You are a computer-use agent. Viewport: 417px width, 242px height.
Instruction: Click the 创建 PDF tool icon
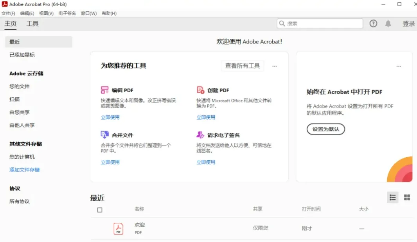[201, 90]
